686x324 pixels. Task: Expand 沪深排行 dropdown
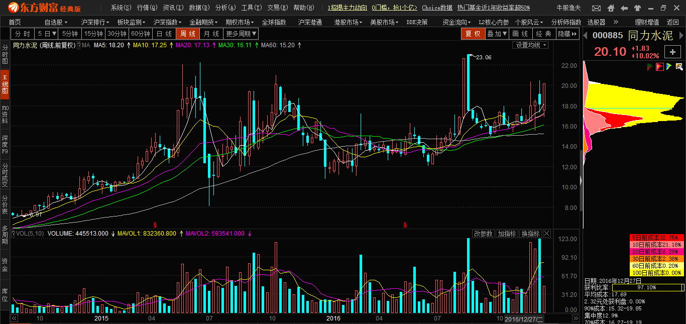(x=95, y=22)
